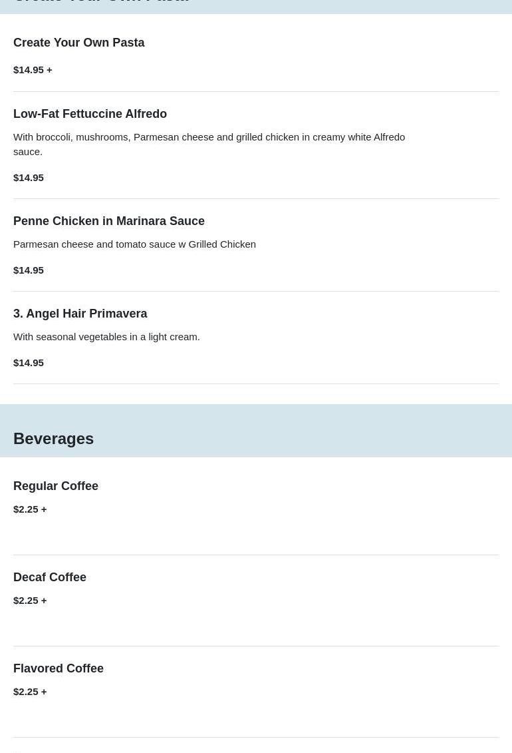Screen dimensions: 512x753
Task: Click the Parmesan cheese and tomato sauce description
Action: pos(134,244)
